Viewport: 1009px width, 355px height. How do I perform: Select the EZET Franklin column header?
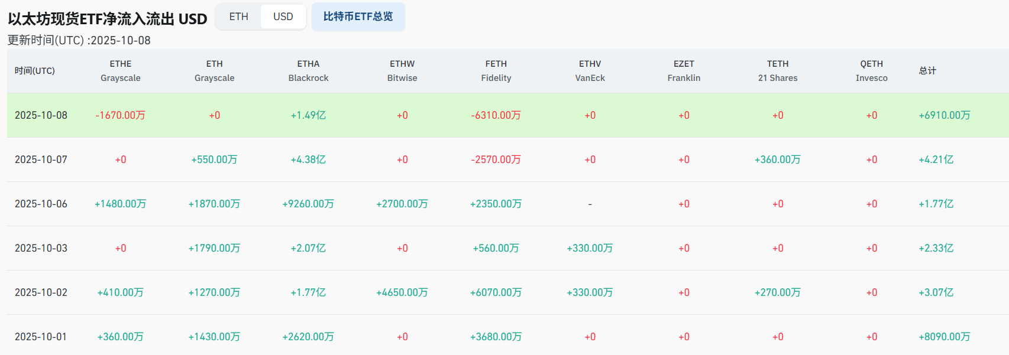coord(684,71)
